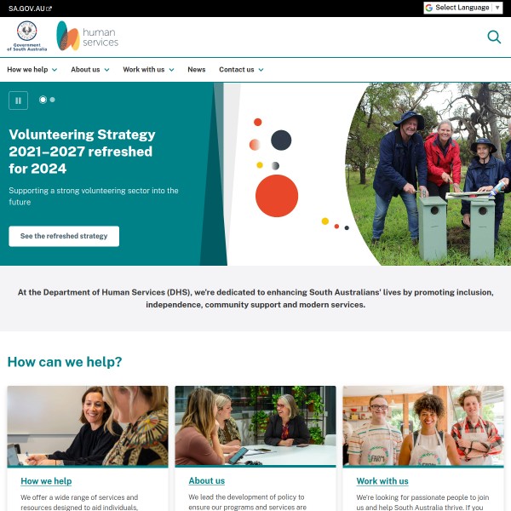This screenshot has height=511, width=511.
Task: Expand the Contact us navigation menu
Action: coord(241,70)
